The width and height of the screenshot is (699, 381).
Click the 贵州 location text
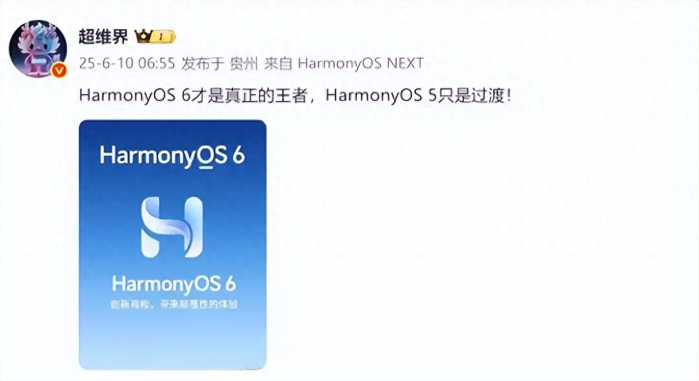point(244,63)
